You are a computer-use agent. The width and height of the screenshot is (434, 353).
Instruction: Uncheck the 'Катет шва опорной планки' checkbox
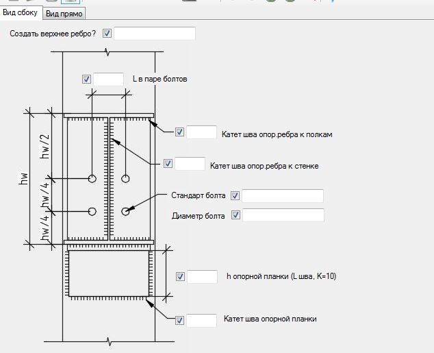pyautogui.click(x=179, y=319)
